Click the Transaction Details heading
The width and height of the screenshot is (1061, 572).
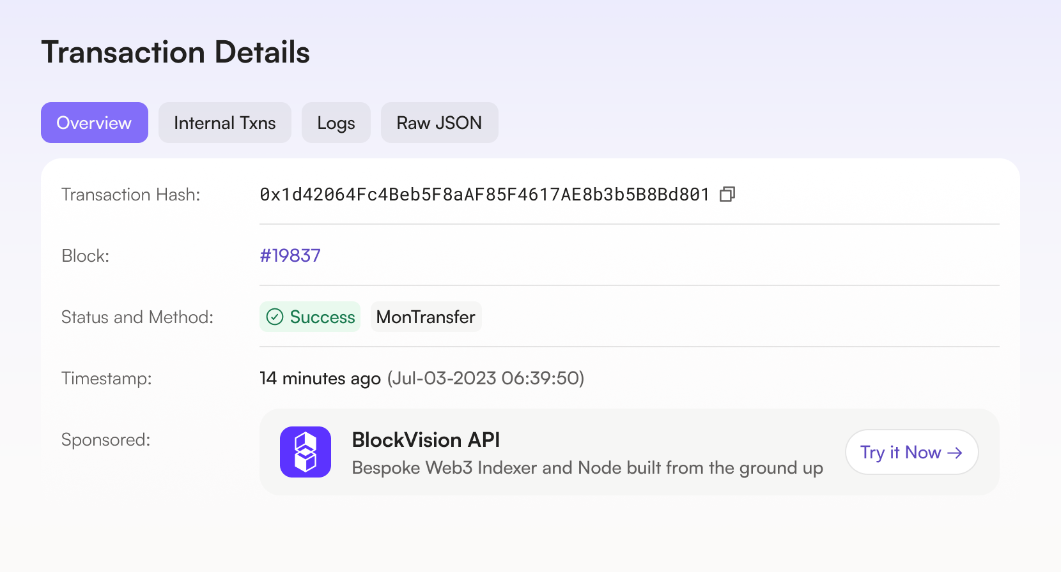click(176, 52)
